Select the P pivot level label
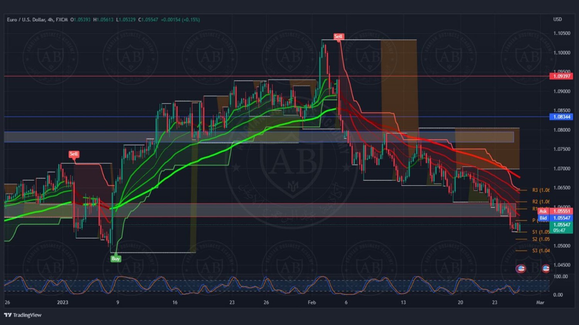 click(534, 220)
